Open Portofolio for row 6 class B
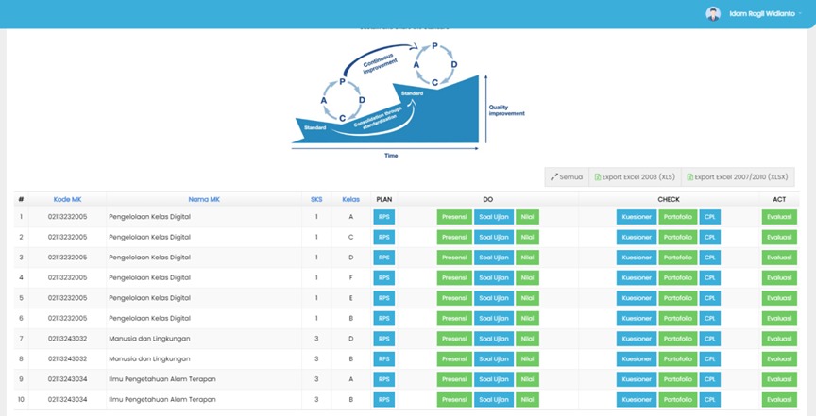 (x=677, y=318)
